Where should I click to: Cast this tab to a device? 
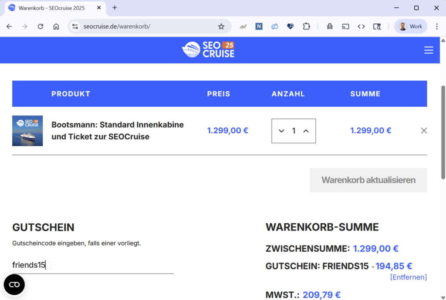click(x=345, y=27)
